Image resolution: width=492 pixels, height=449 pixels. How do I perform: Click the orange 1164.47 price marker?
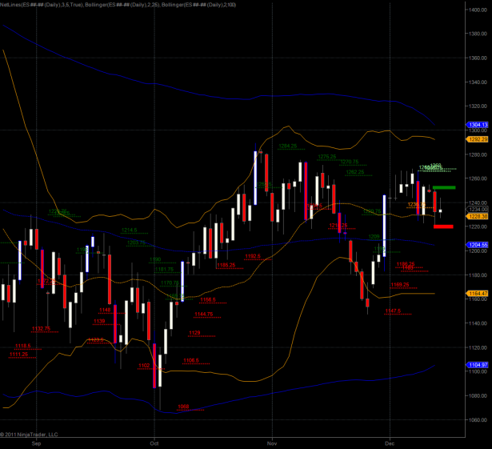tap(478, 293)
